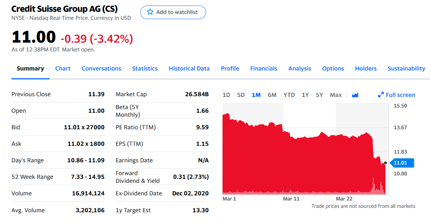Click the Beta value 1.66
This screenshot has width=430, height=224.
202,111
